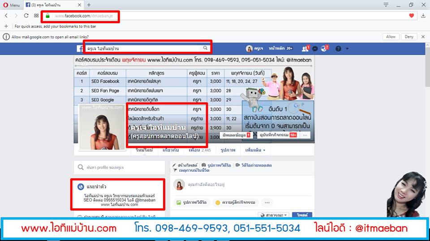The height and width of the screenshot is (241, 430).
Task: Open Messenger messages icon
Action: pos(315,49)
